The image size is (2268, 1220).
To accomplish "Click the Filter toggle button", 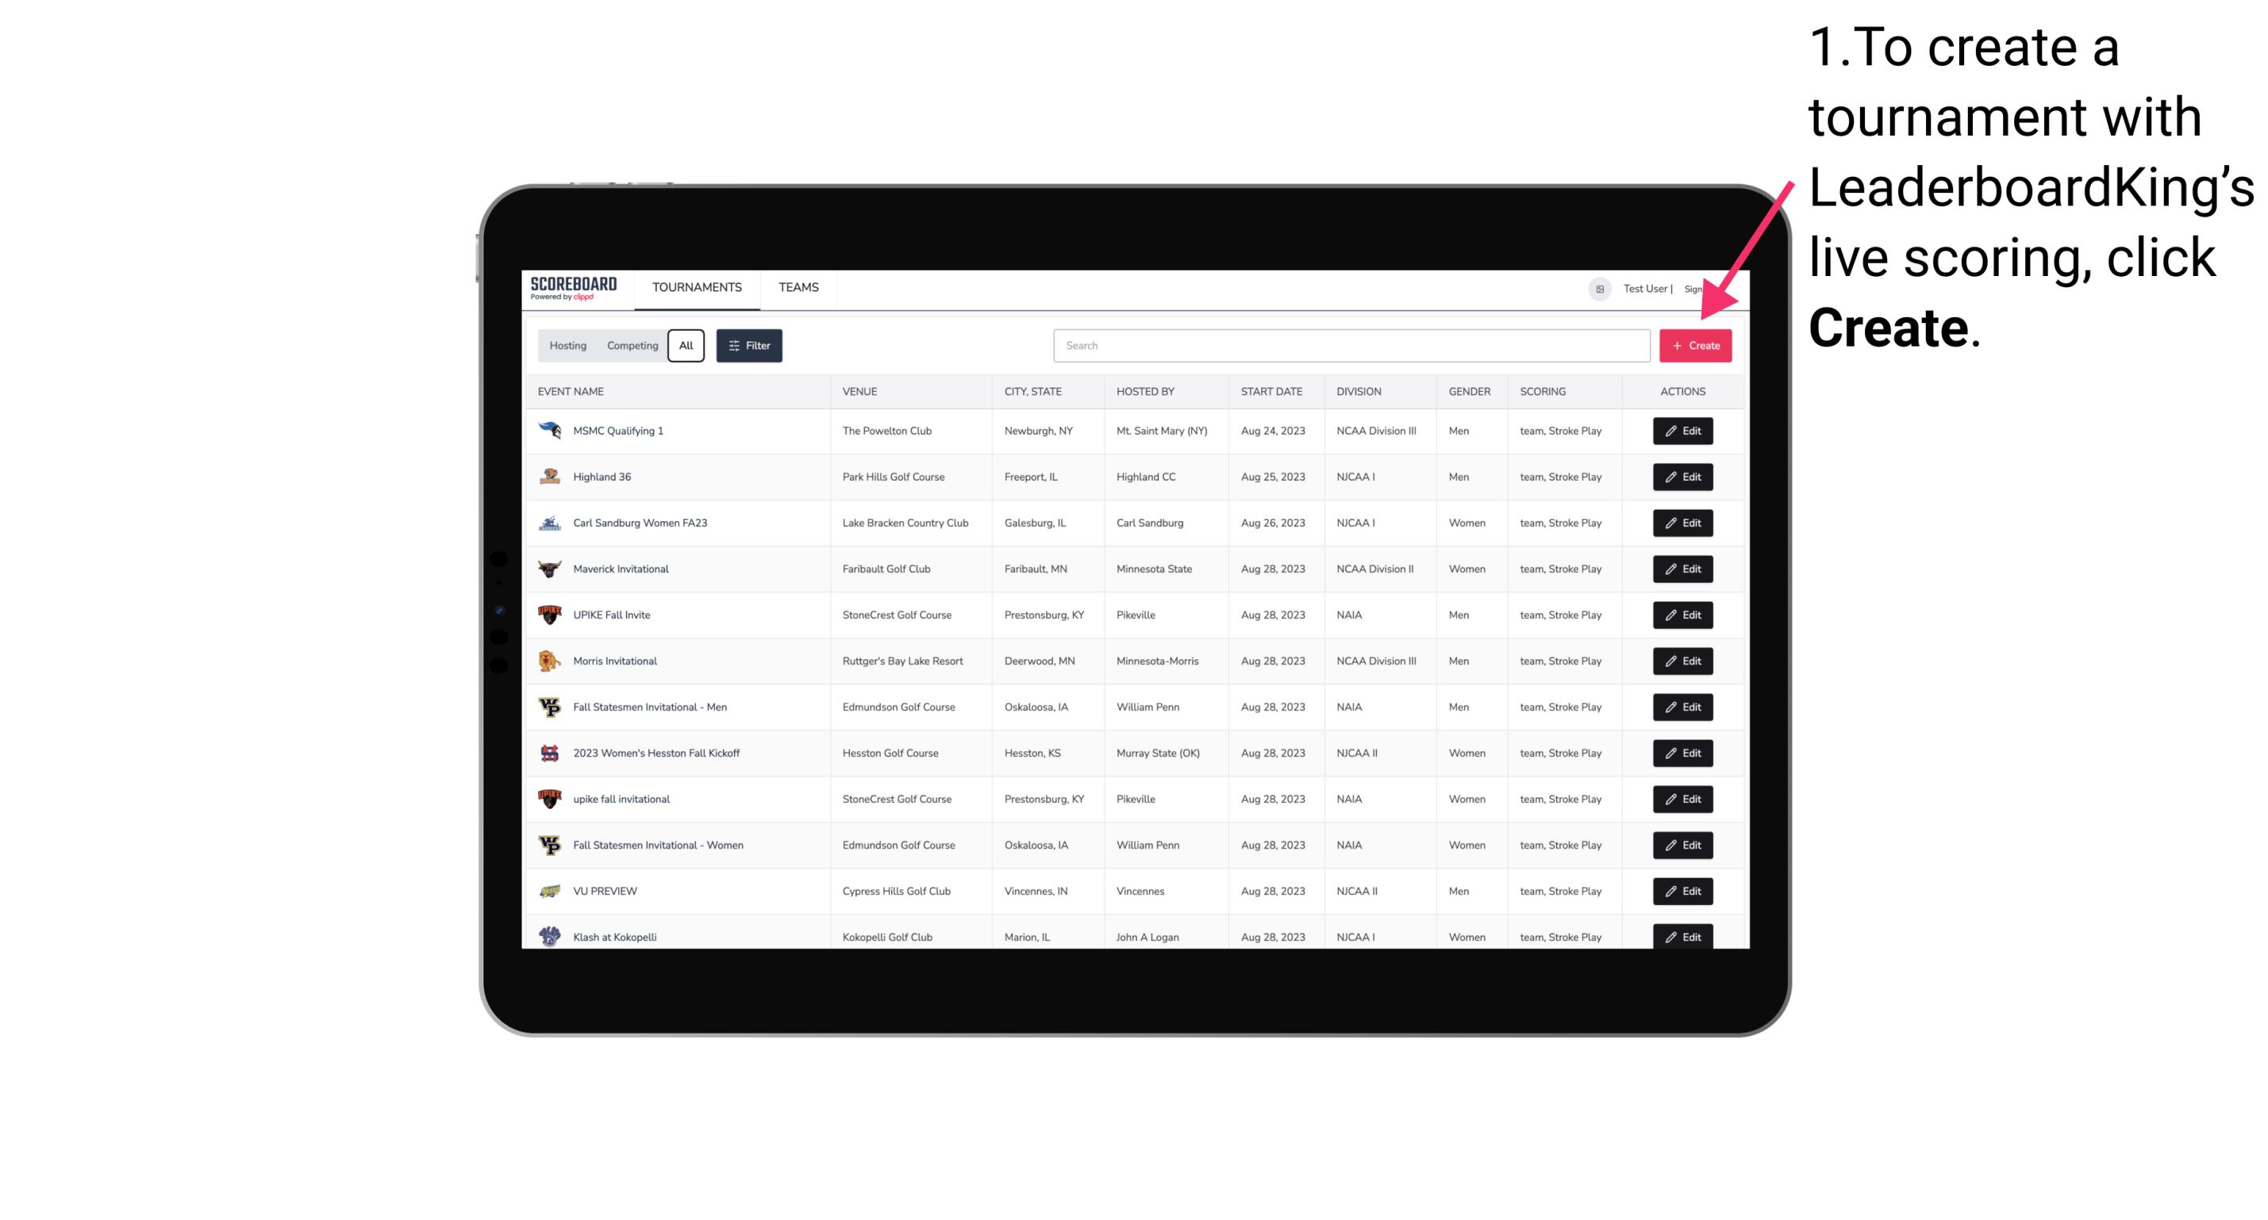I will coord(748,346).
